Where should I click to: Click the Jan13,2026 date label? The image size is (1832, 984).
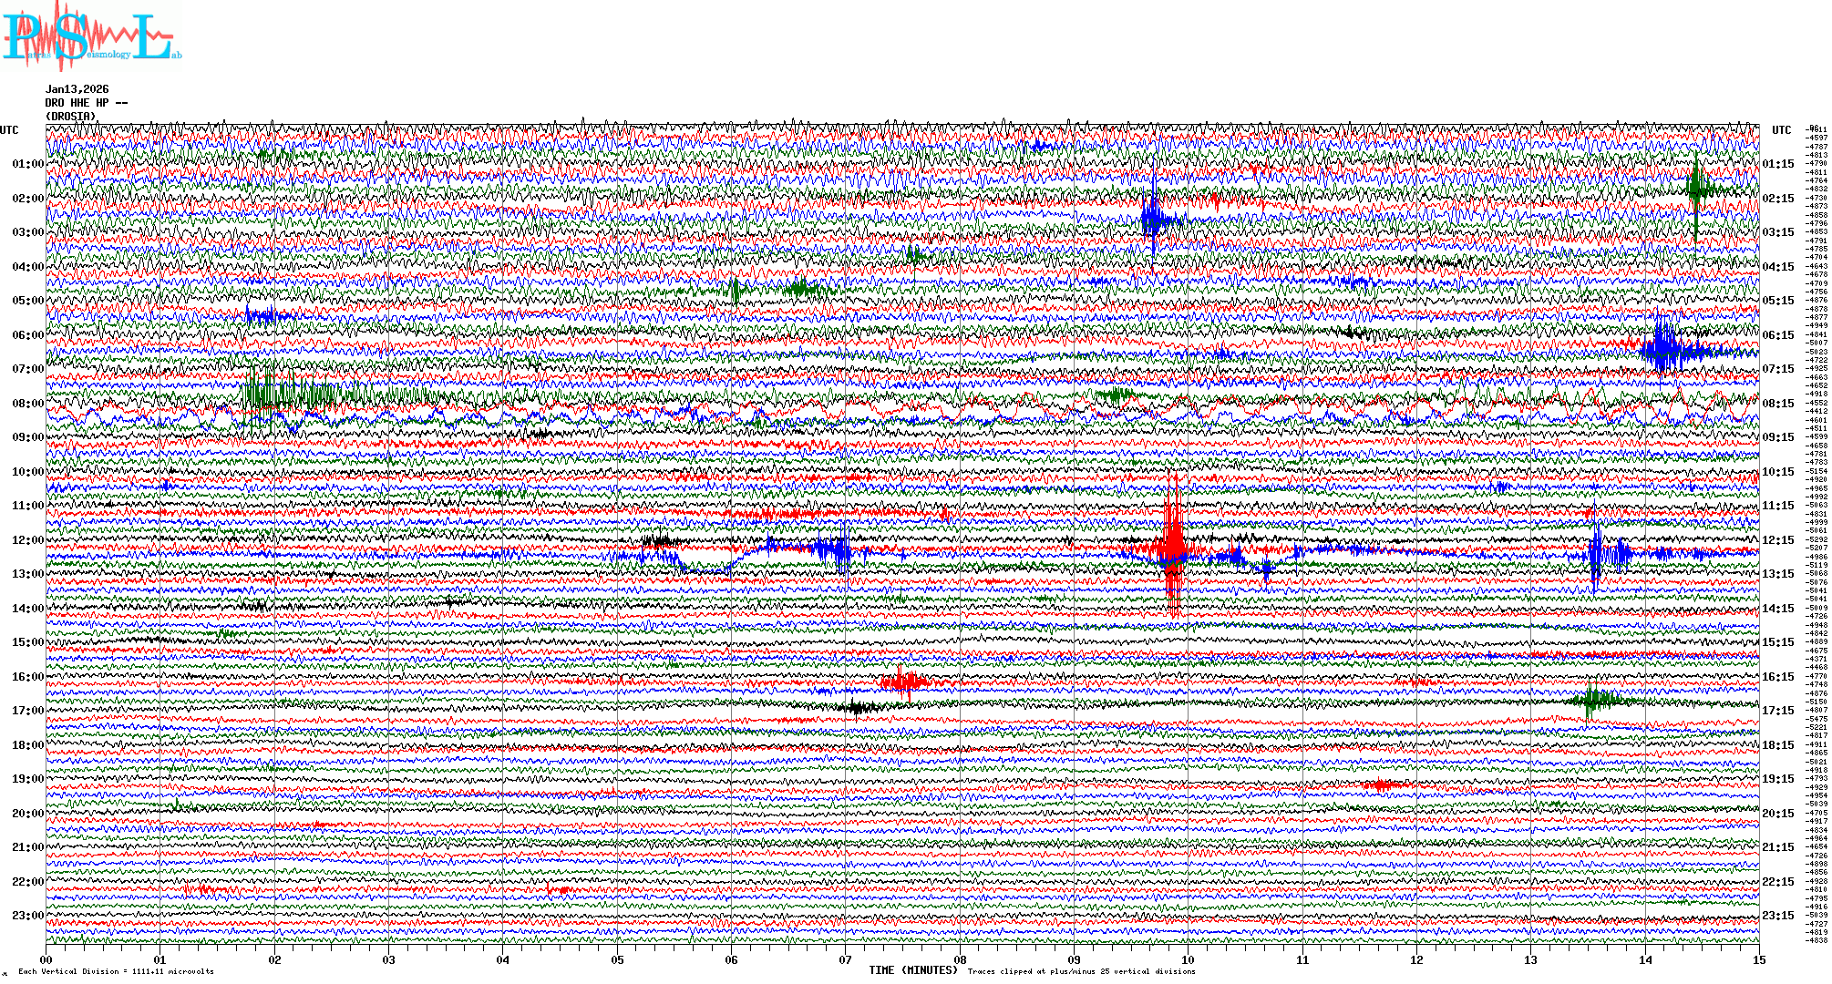coord(77,89)
